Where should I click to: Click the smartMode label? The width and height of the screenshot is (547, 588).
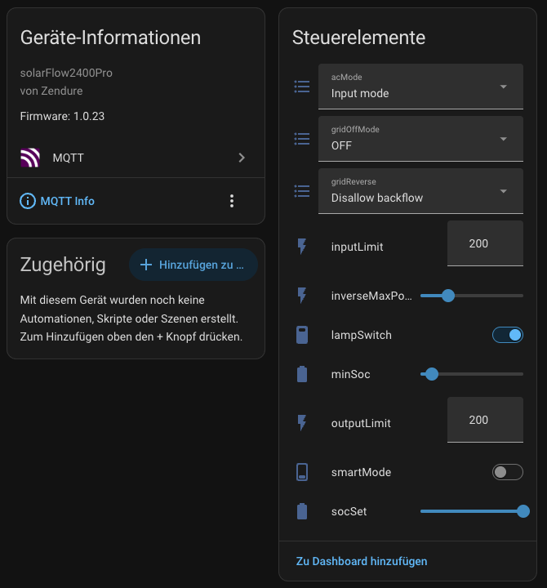pos(361,472)
